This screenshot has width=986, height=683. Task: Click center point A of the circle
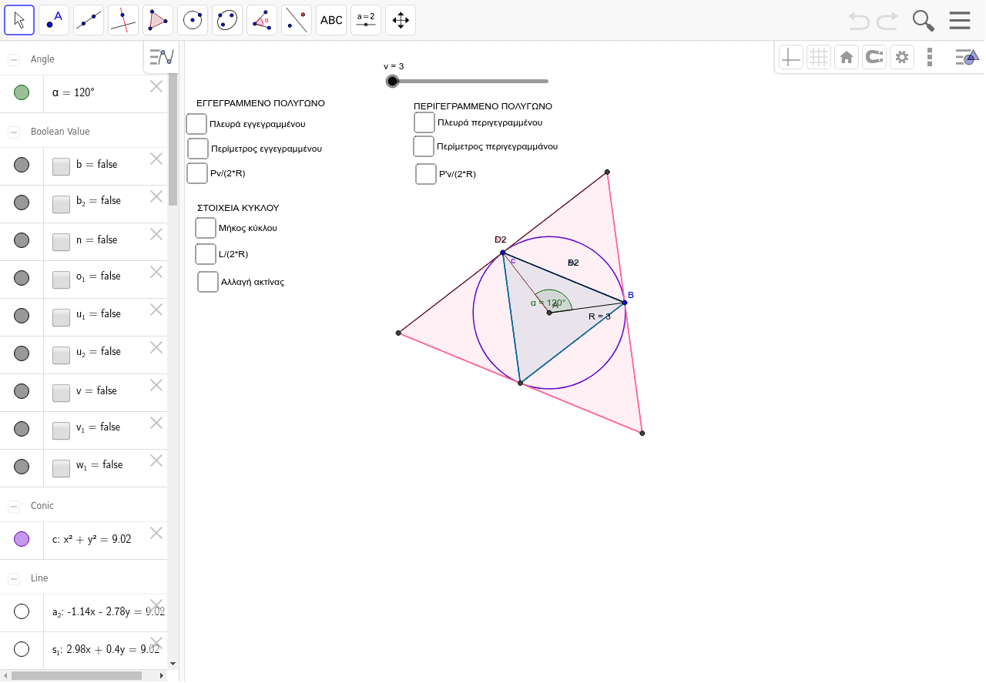pos(549,313)
